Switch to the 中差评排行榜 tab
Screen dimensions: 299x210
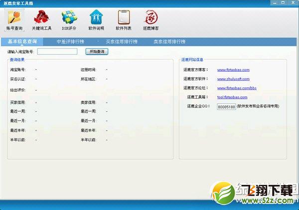(70, 41)
